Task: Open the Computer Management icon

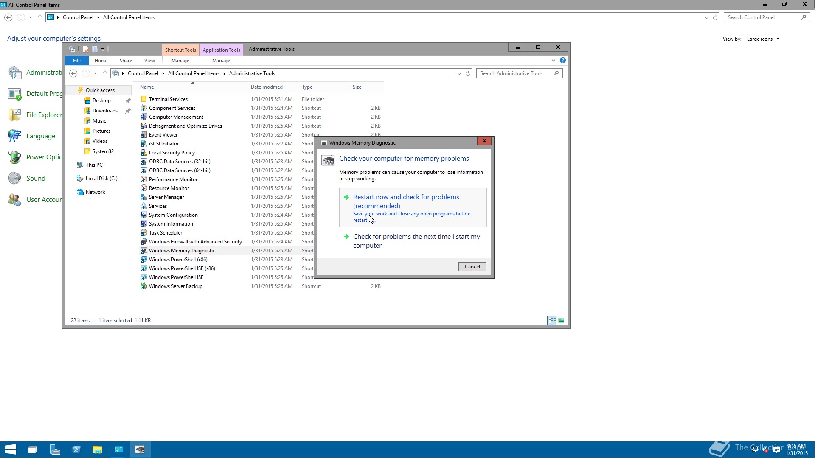Action: tap(143, 117)
